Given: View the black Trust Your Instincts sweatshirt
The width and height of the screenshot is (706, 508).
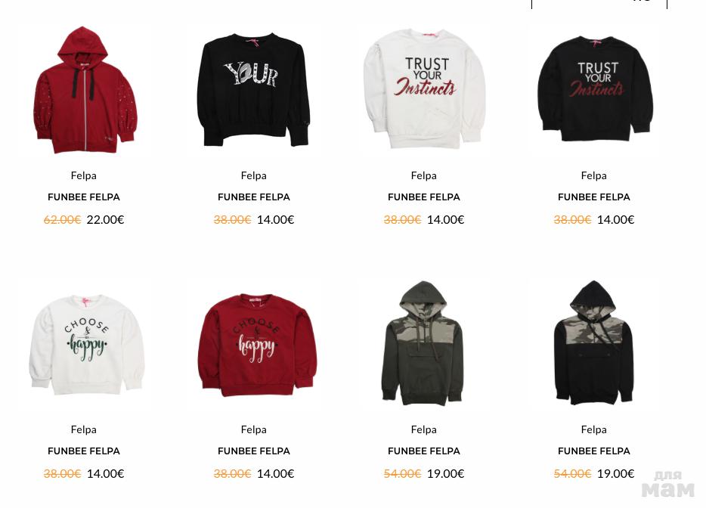Looking at the screenshot, I should 594,88.
